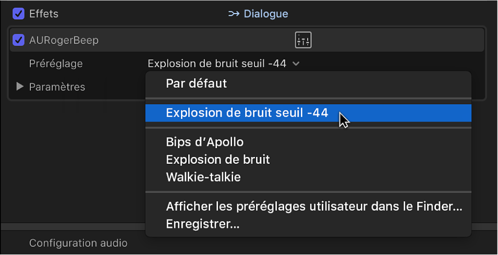Click the Configuration audio section header
Screen dimensions: 498x255
click(78, 243)
